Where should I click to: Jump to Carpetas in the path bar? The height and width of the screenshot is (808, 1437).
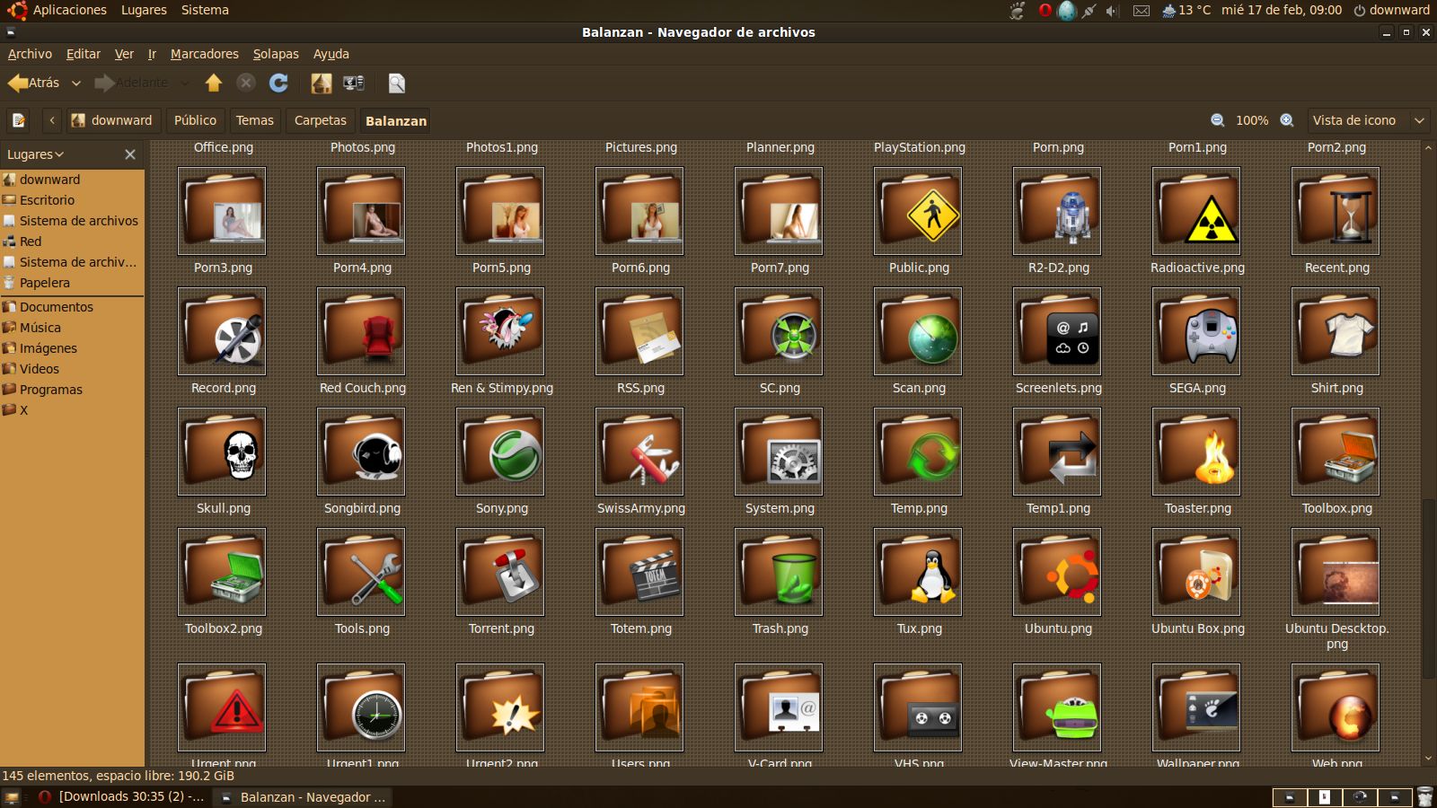321,120
